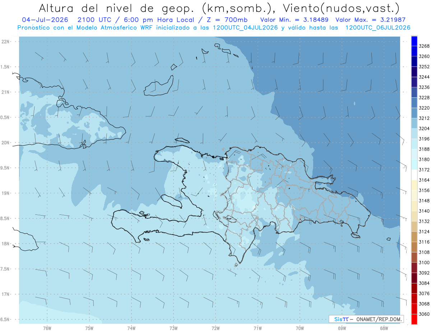Click the legend swatch between 3244 and 3236
The width and height of the screenshot is (431, 333).
(414, 82)
